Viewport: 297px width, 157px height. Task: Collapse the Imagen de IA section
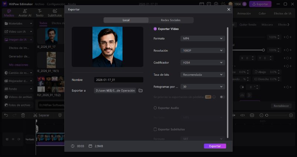pos(18,40)
